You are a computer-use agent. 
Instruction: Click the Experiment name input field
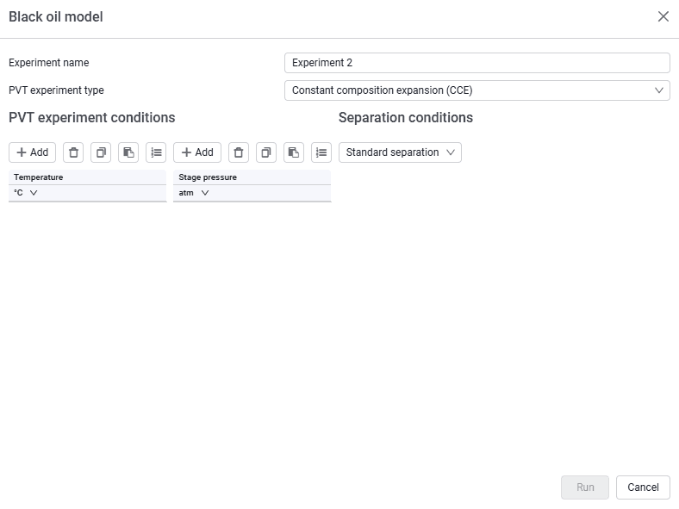point(477,63)
